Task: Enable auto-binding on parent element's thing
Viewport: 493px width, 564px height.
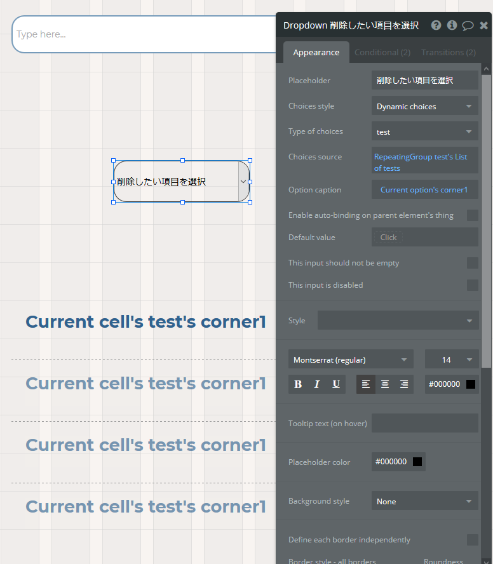Action: [473, 215]
